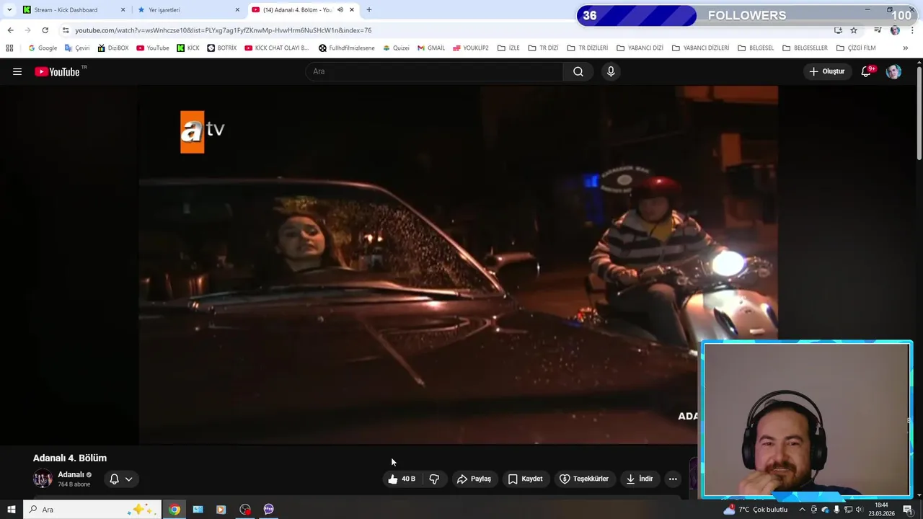Open Chrome from taskbar
The height and width of the screenshot is (519, 923).
coord(175,510)
